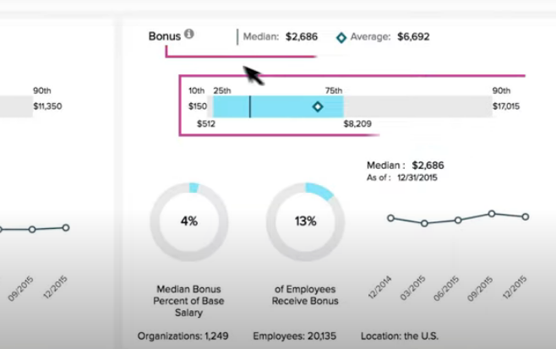
Task: Select the 4% median bonus donut chart
Action: 189,221
